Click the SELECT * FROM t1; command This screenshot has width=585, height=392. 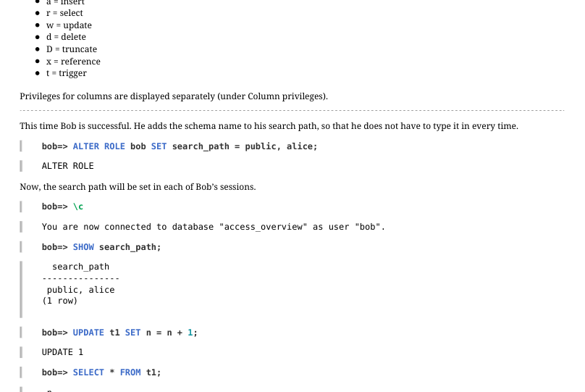pyautogui.click(x=101, y=372)
